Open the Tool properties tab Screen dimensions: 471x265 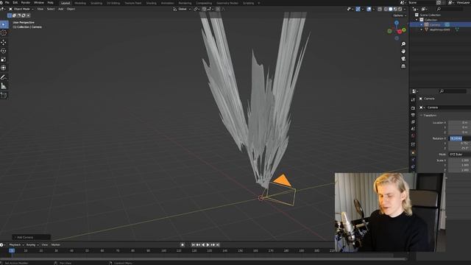413,99
